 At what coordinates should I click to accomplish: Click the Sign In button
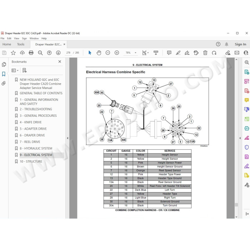[x=240, y=44]
